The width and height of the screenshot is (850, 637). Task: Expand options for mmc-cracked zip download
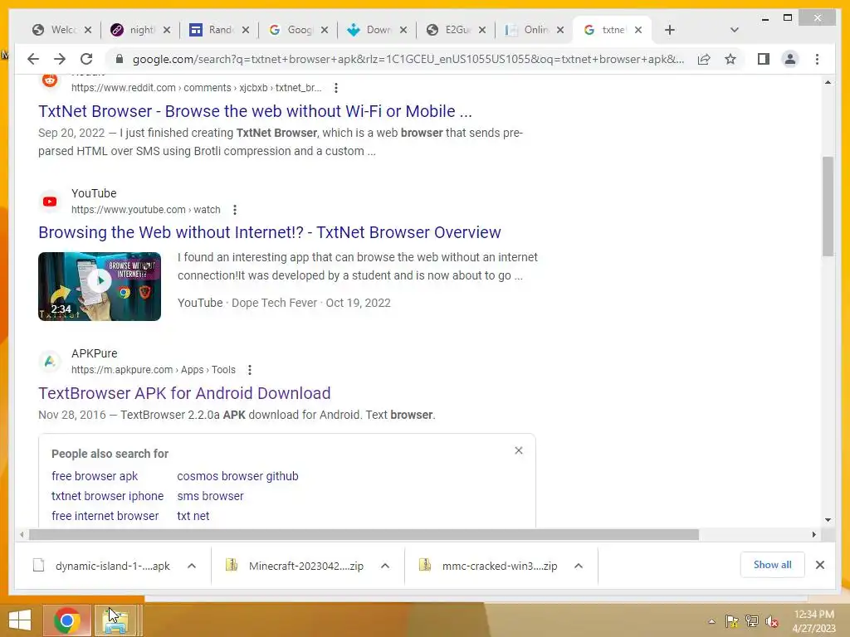coord(579,566)
